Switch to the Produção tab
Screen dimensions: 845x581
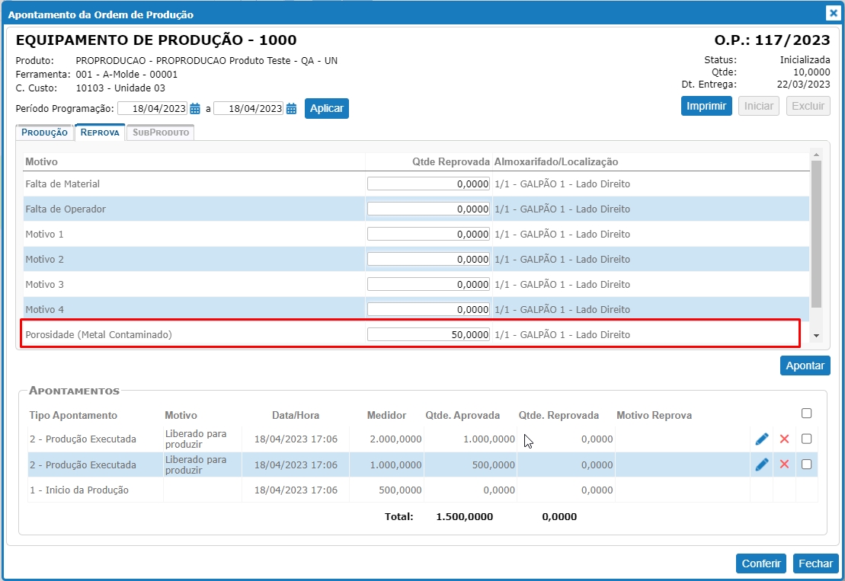[x=44, y=132]
